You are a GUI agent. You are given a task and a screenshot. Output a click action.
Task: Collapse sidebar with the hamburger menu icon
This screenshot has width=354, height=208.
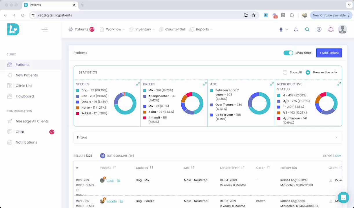(44, 29)
